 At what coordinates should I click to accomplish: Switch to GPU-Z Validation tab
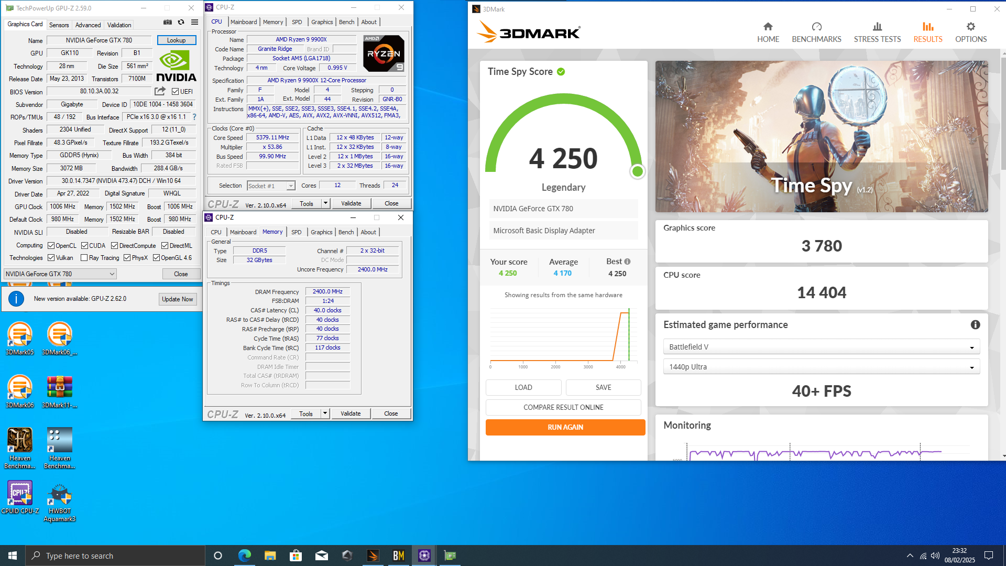119,25
